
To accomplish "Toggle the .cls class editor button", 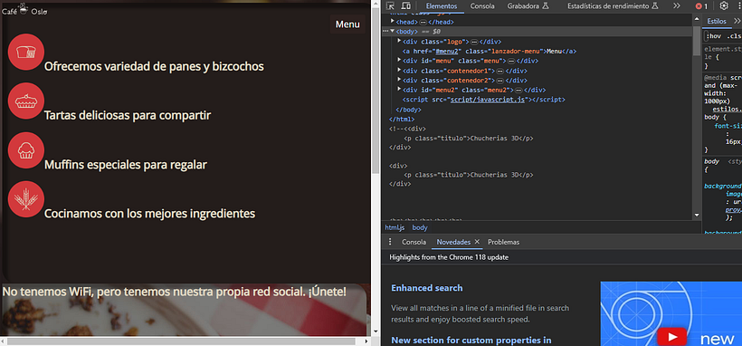I will (x=734, y=36).
